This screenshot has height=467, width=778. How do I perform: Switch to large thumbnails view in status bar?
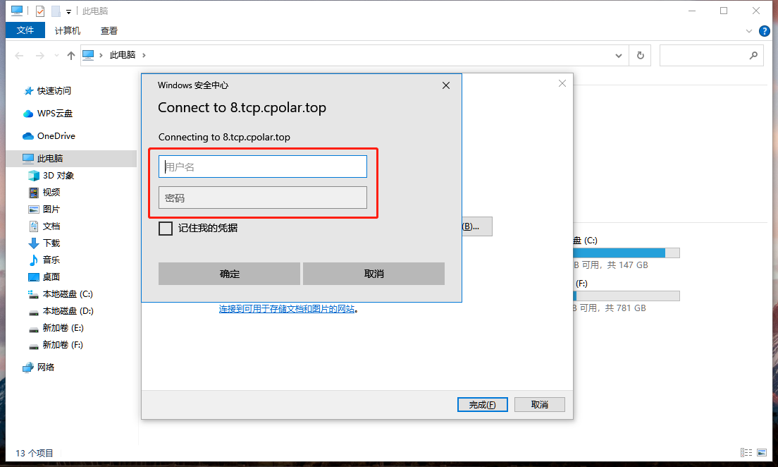(x=762, y=452)
